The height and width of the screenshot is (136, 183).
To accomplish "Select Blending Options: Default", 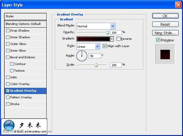I will (x=25, y=24).
